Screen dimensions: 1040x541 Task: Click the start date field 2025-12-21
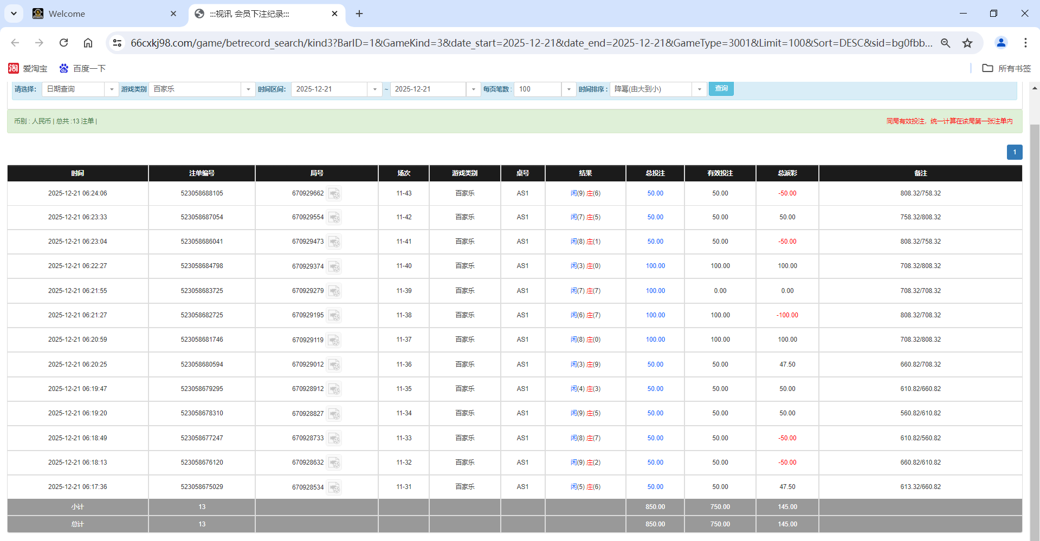point(330,89)
